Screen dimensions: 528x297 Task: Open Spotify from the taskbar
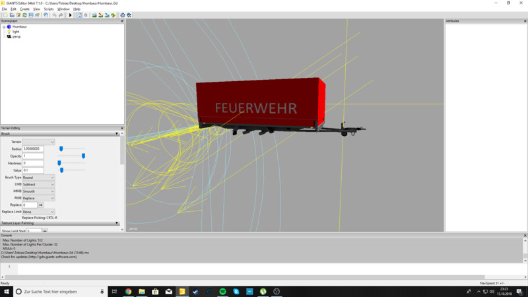pos(222,291)
